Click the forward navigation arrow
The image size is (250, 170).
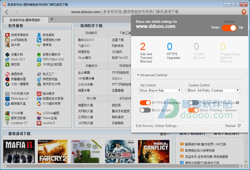(x=16, y=12)
